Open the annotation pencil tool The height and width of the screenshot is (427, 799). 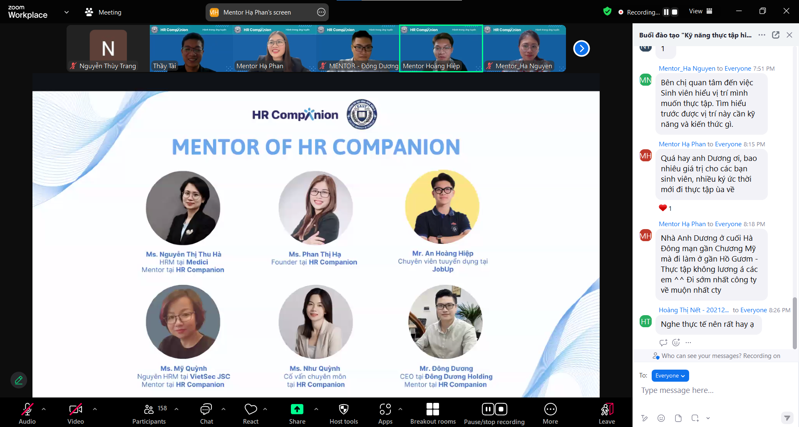[x=19, y=380]
